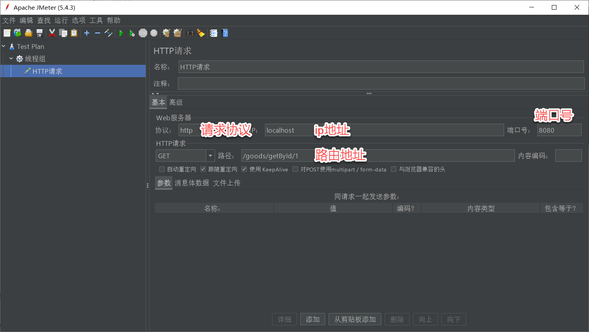Click the 注释 input field
589x332 pixels.
[381, 83]
